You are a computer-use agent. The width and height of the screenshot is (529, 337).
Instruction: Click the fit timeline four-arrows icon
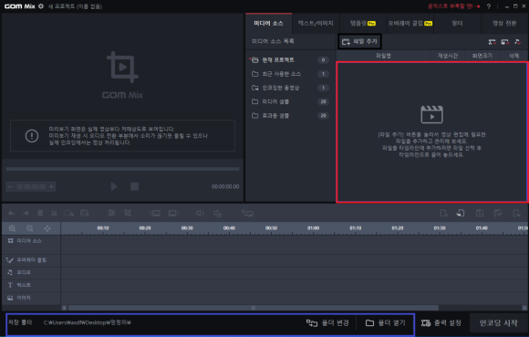(47, 228)
